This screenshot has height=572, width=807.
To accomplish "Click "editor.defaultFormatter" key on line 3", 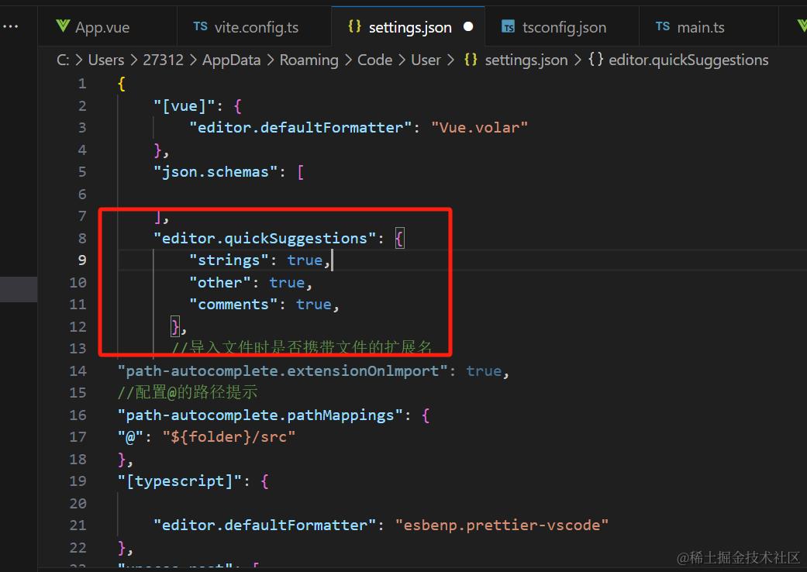I will 301,128.
